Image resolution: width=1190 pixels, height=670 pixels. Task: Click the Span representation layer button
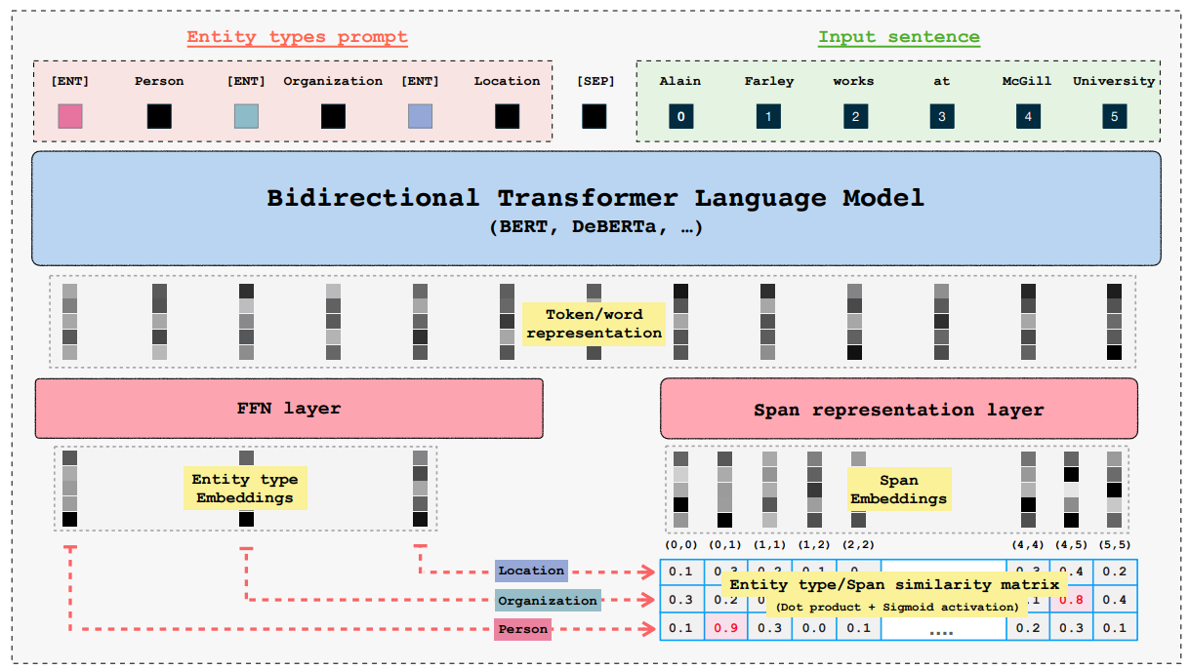(x=899, y=409)
